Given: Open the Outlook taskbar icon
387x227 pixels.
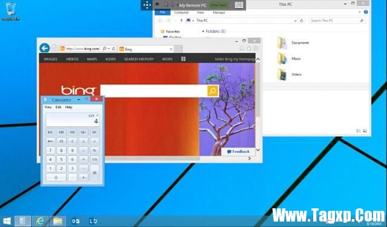Looking at the screenshot, I should (x=75, y=221).
